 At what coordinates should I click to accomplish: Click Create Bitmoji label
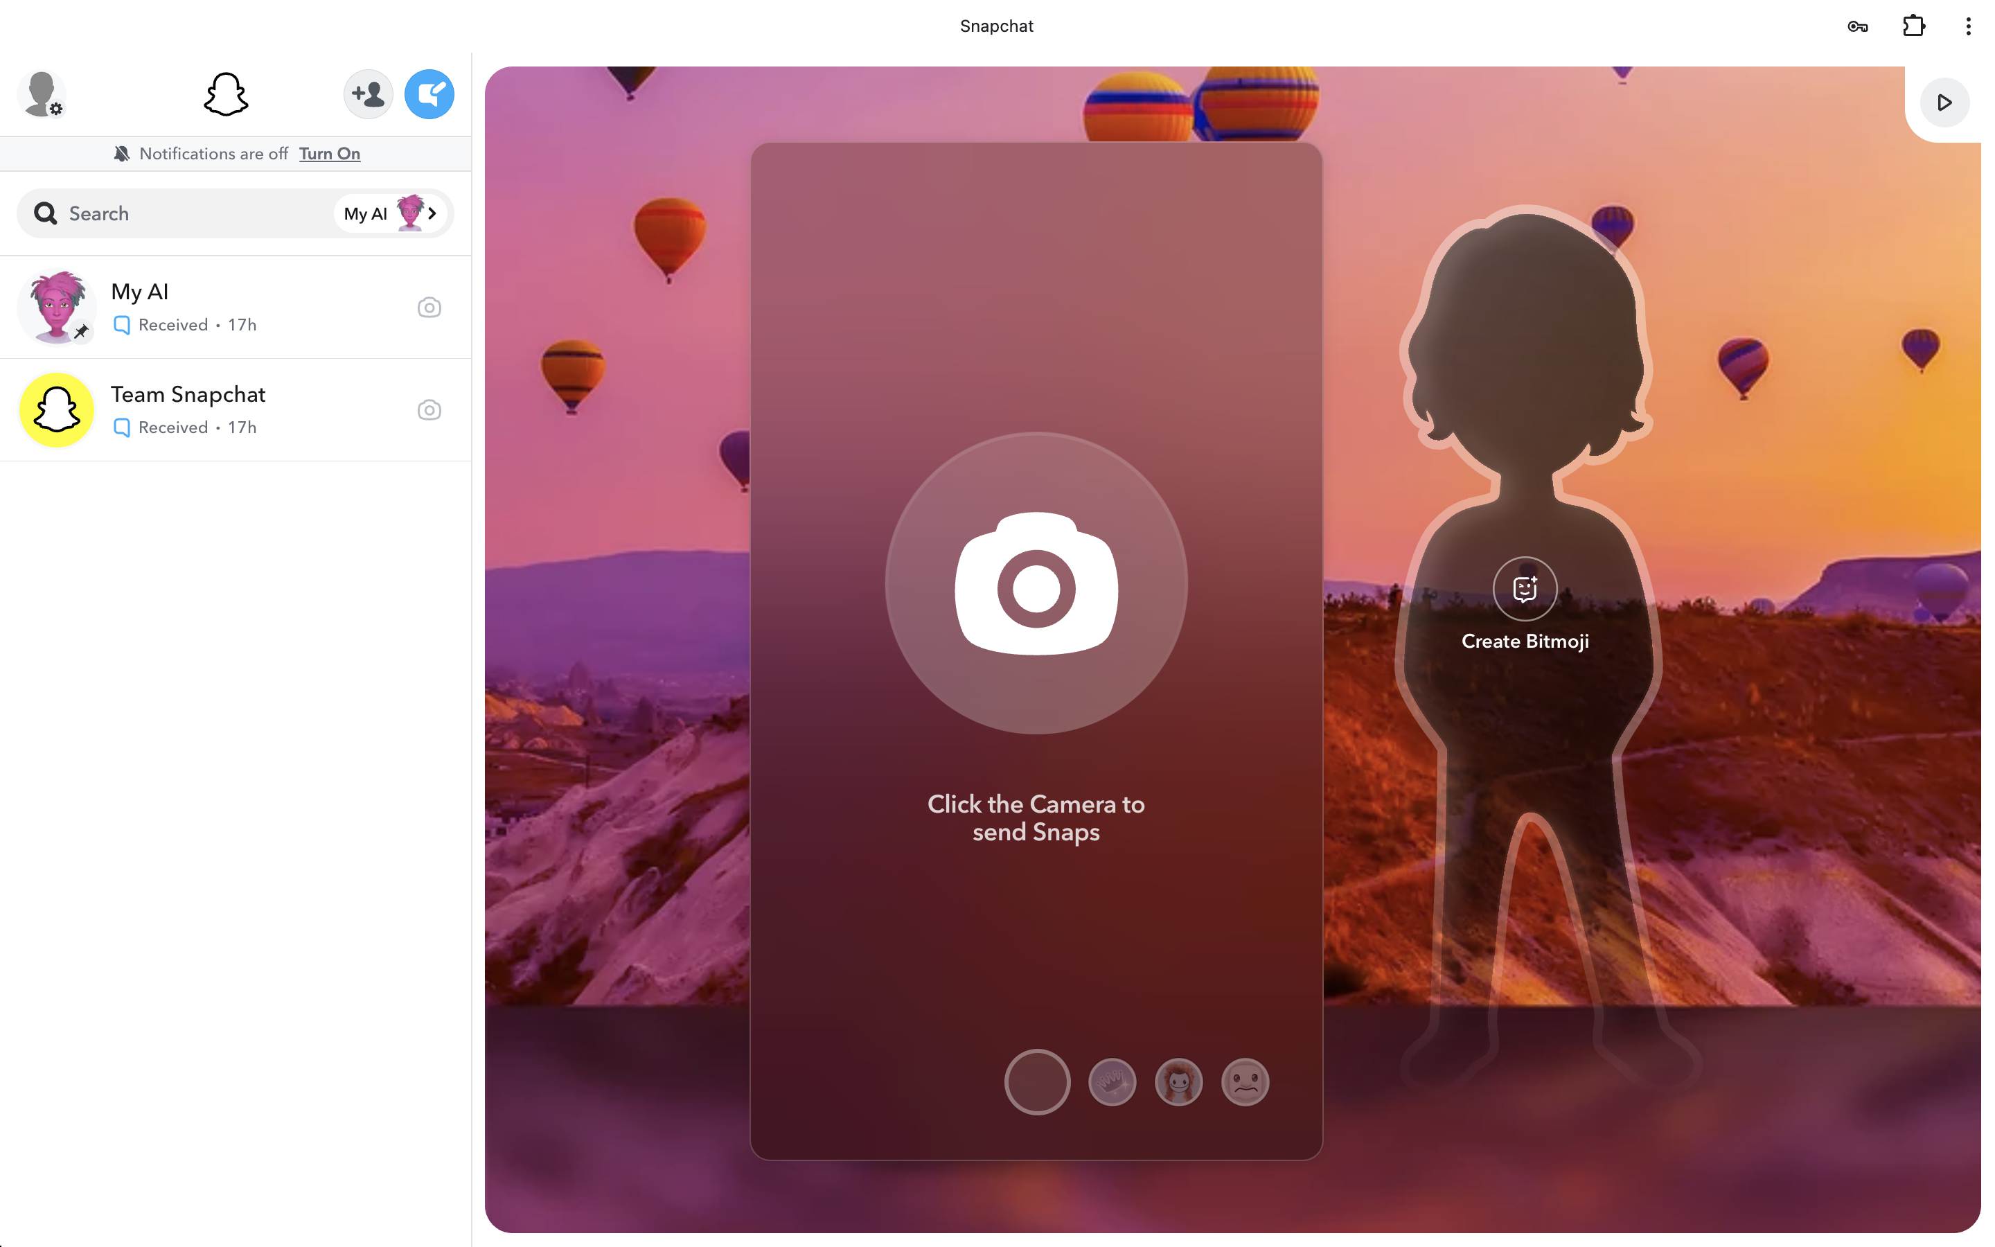(x=1525, y=641)
